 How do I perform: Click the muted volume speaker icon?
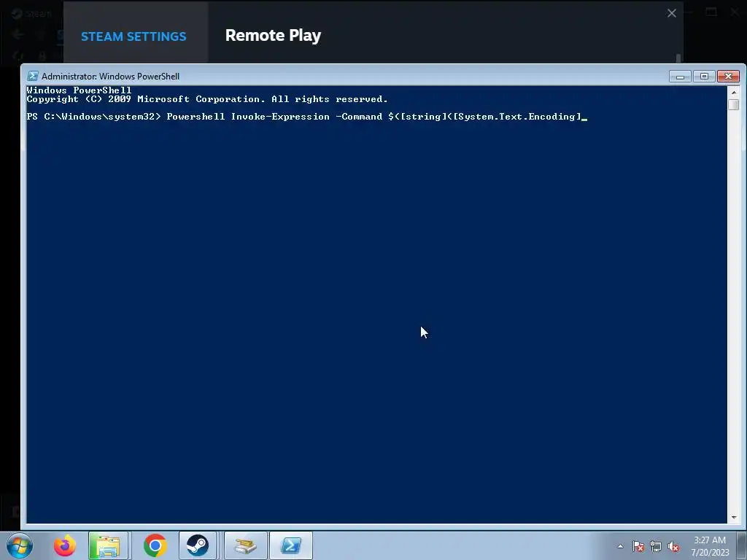673,547
